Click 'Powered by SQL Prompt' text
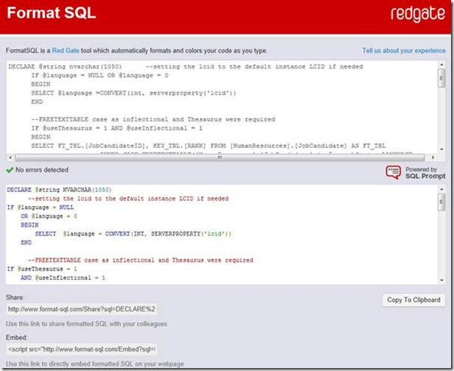Image resolution: width=454 pixels, height=371 pixels. pyautogui.click(x=425, y=173)
